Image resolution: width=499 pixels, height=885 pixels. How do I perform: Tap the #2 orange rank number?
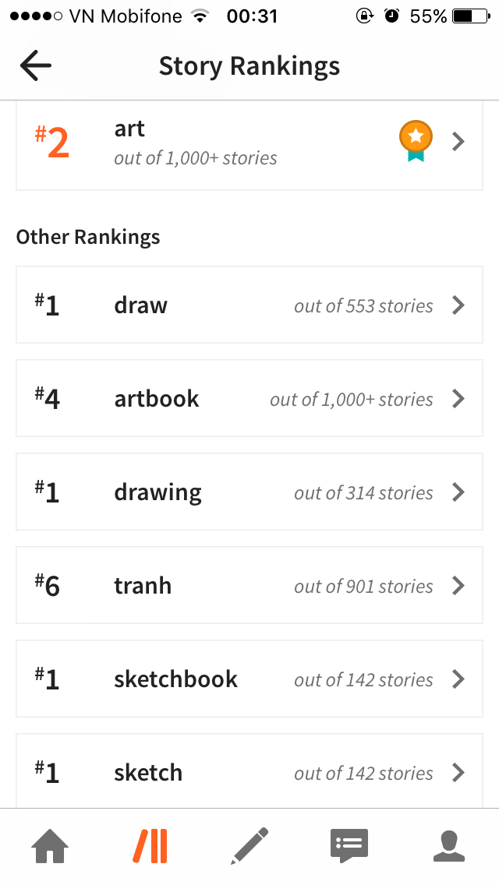click(x=52, y=143)
